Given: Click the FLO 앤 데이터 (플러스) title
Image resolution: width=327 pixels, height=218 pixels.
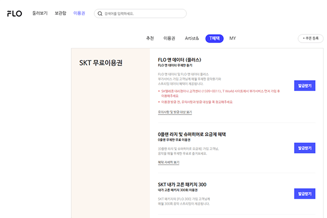Looking at the screenshot, I should click(180, 60).
